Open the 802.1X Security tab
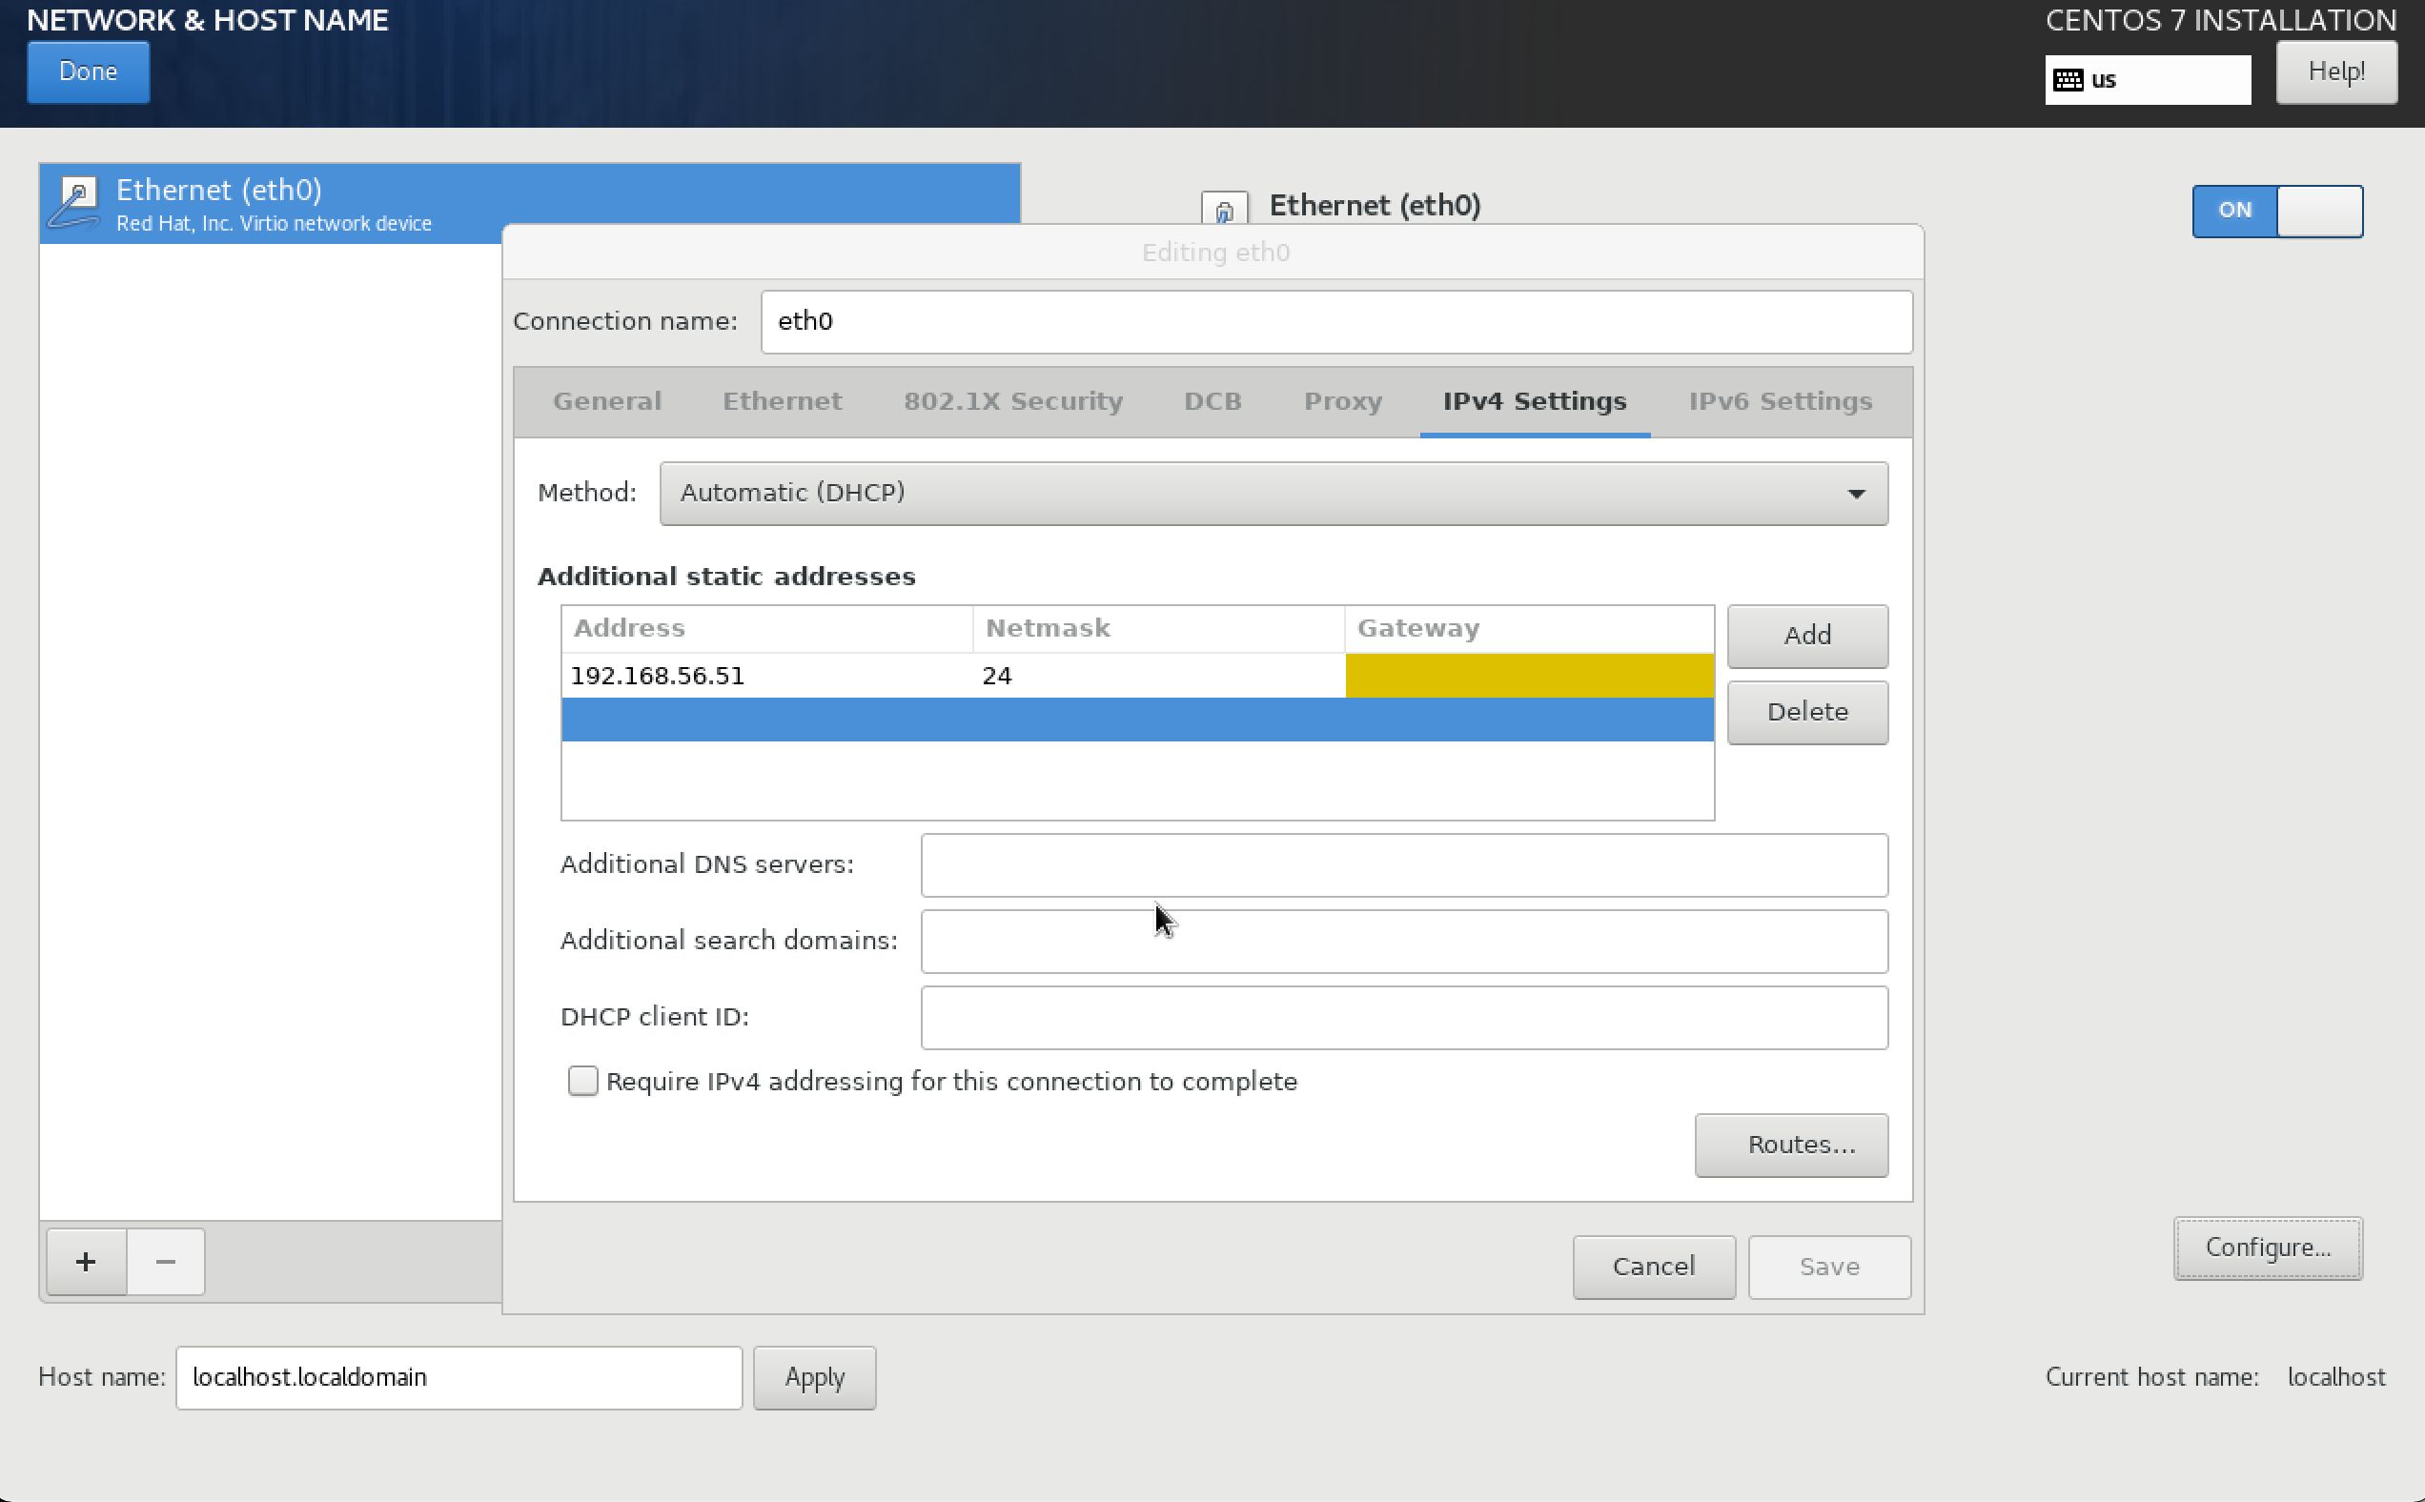2425x1502 pixels. point(1013,401)
